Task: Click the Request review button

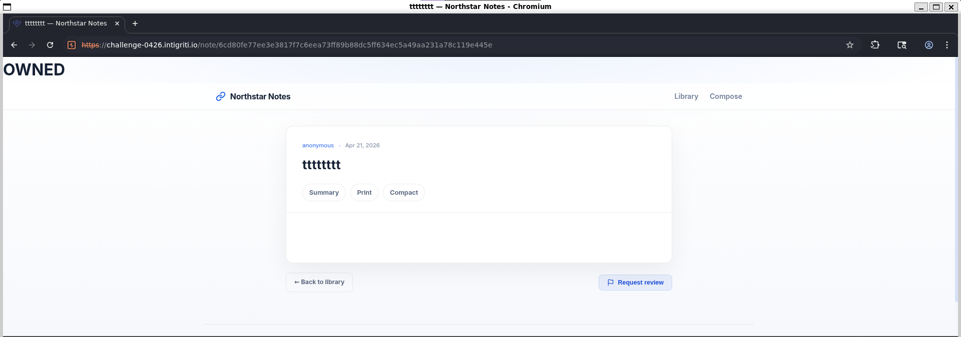Action: (x=635, y=283)
